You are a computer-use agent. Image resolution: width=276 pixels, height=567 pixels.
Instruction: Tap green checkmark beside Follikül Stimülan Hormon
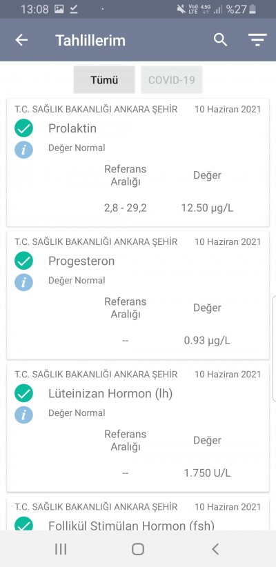click(x=24, y=524)
